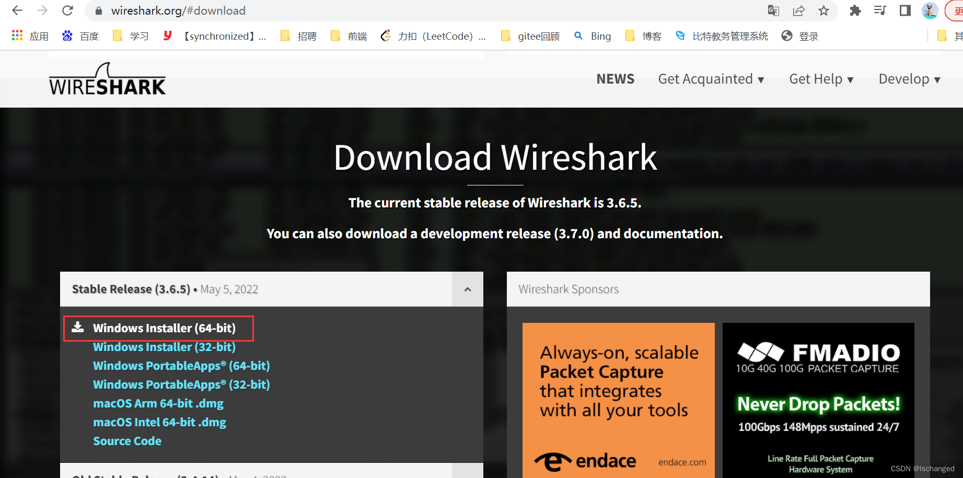Open the 应用 apps grid bookmark

(x=30, y=36)
